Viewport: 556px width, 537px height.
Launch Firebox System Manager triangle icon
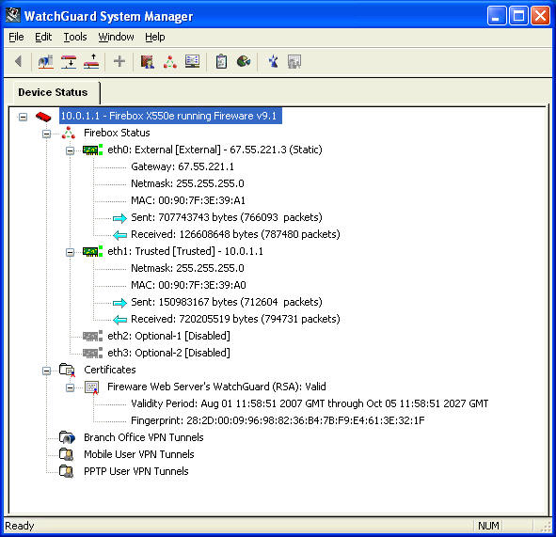(x=170, y=61)
